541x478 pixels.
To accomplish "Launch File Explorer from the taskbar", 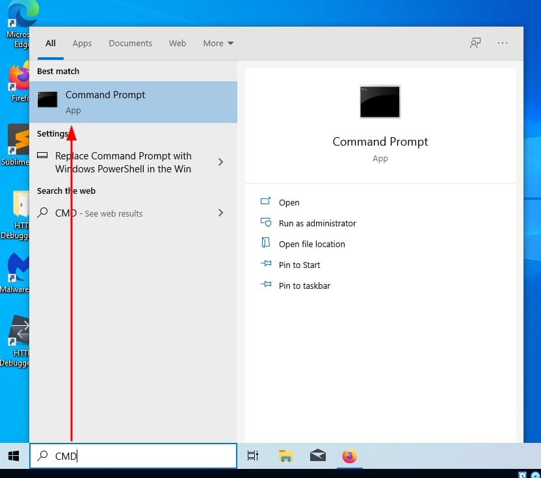I will tap(285, 456).
